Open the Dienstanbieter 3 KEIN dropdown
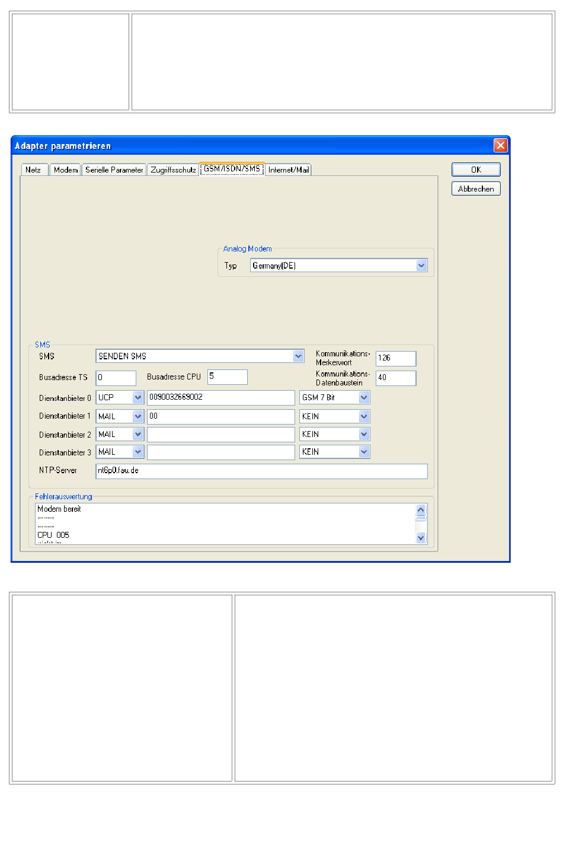 tap(363, 452)
